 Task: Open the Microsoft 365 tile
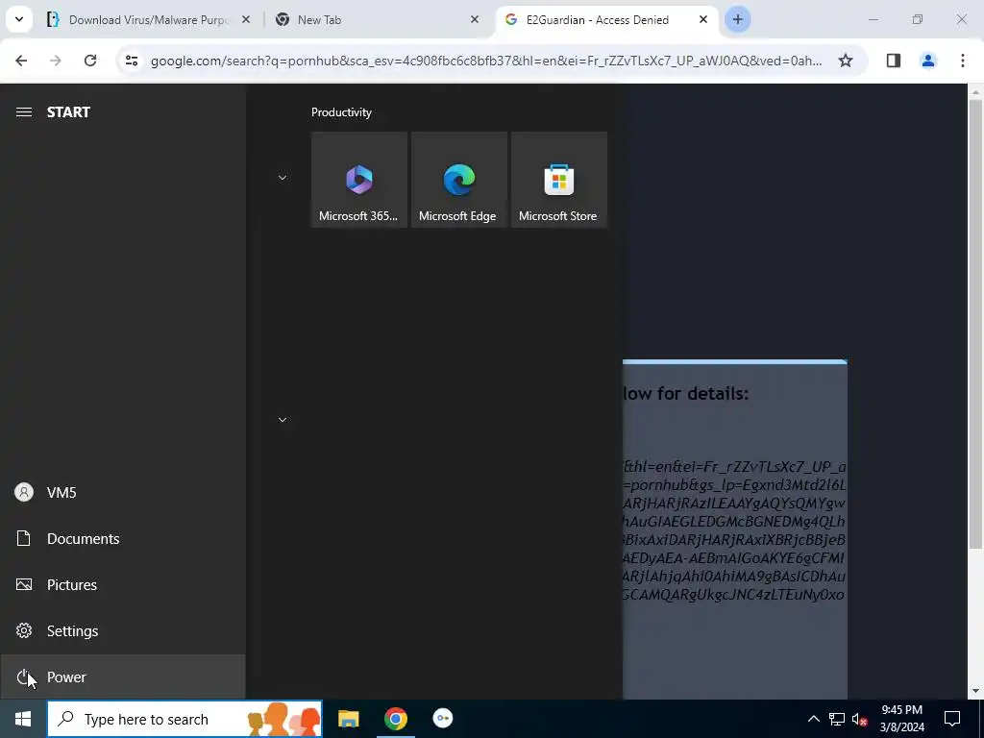pyautogui.click(x=359, y=180)
